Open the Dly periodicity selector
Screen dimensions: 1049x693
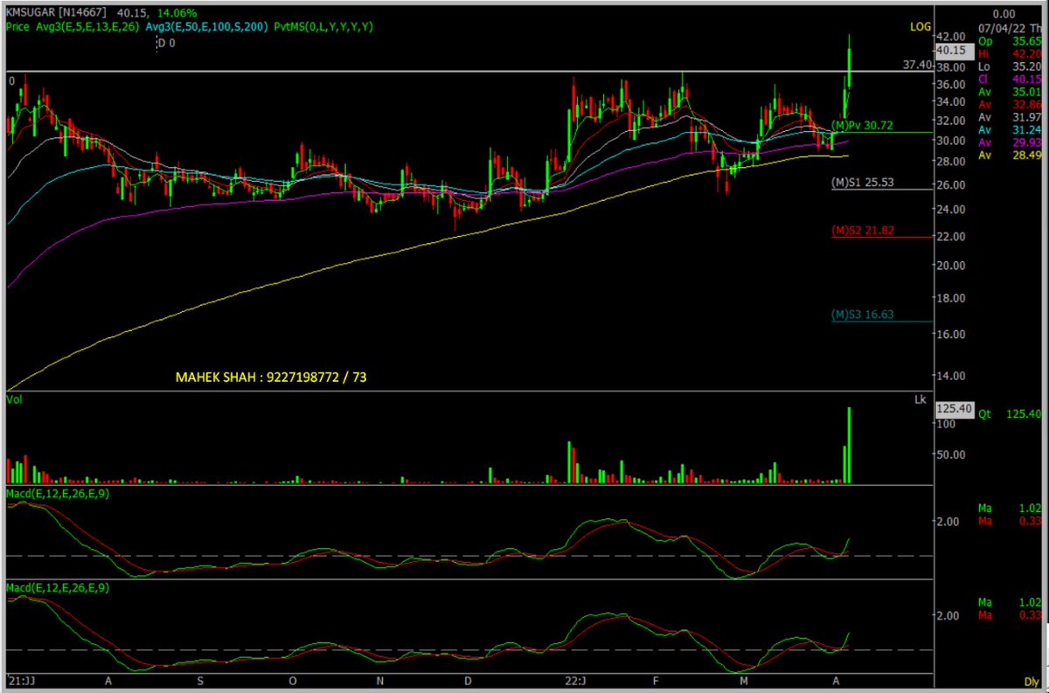1034,680
